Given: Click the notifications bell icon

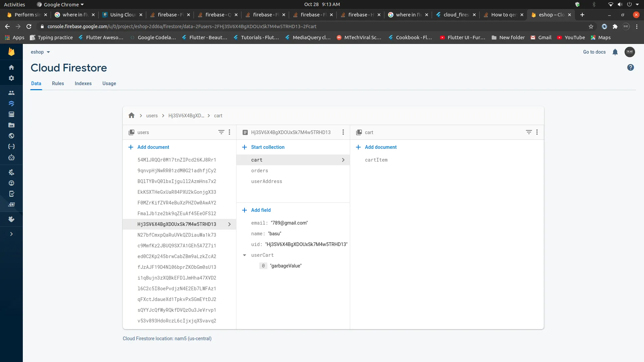Looking at the screenshot, I should [x=615, y=52].
